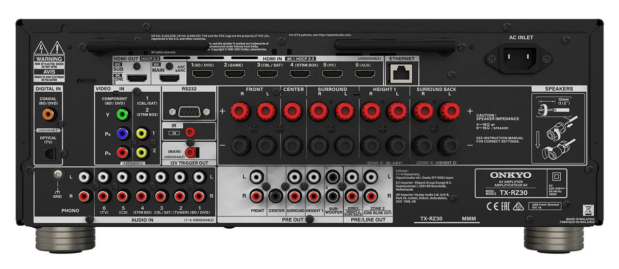This screenshot has width=619, height=269.
Task: Select HDMI IN 5 (PC) port
Action: click(x=332, y=74)
